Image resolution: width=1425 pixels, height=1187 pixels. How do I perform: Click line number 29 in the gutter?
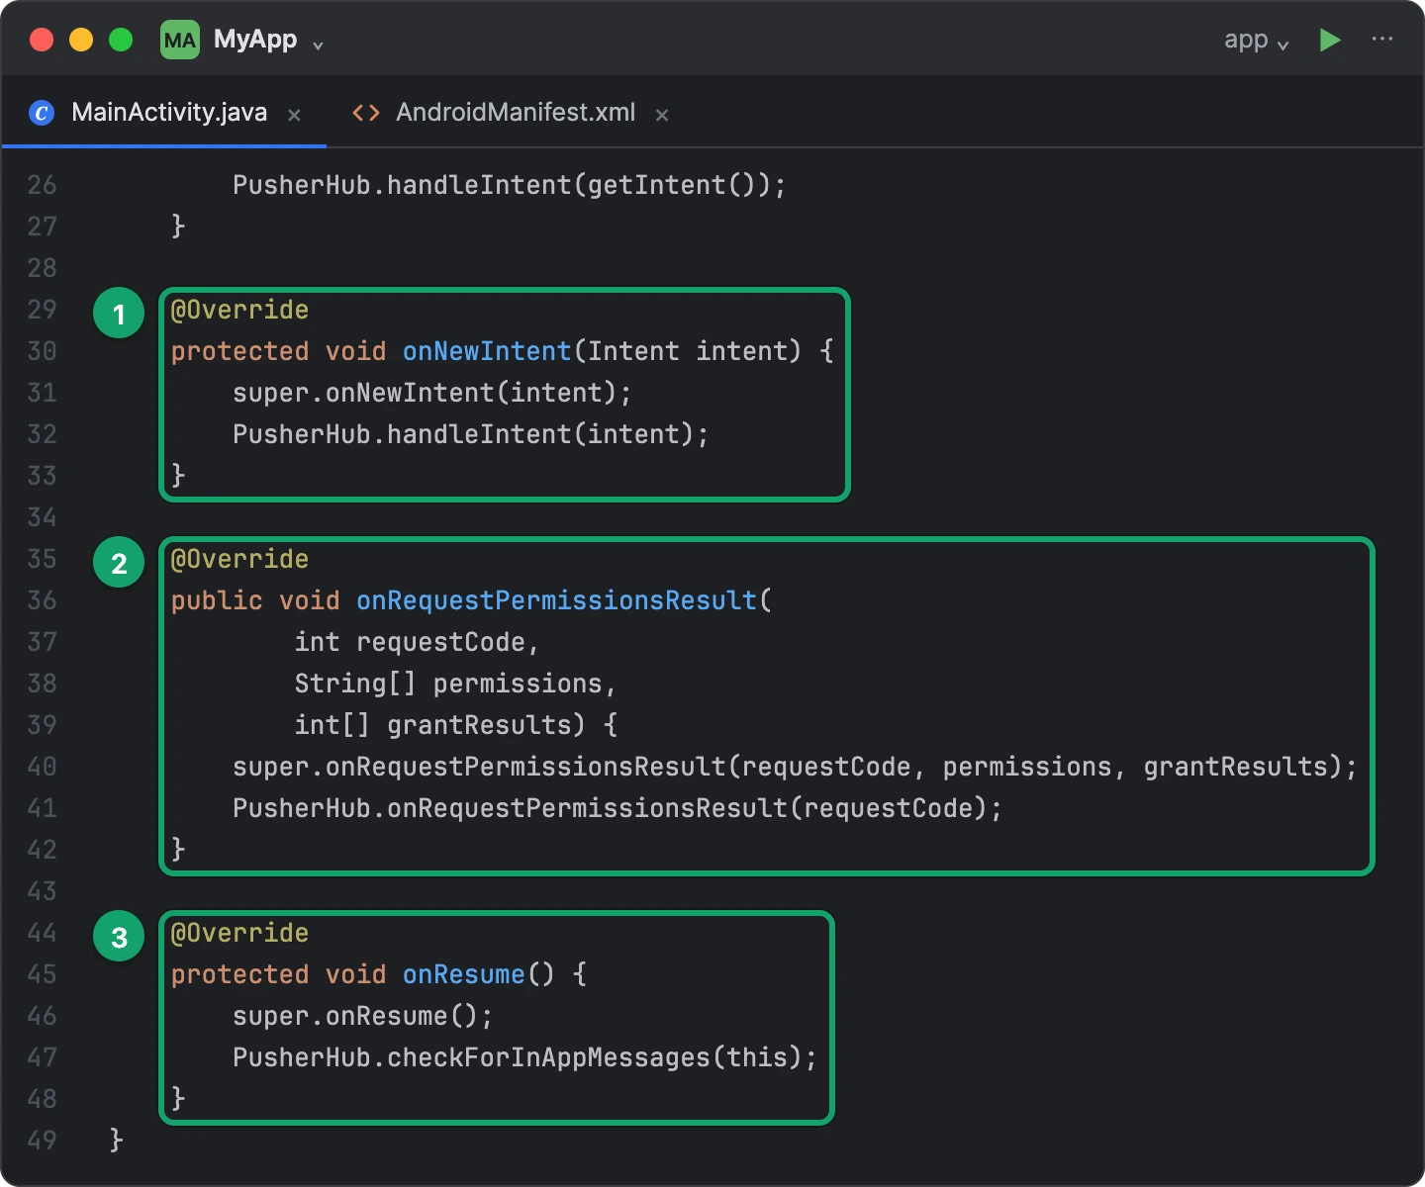point(42,310)
